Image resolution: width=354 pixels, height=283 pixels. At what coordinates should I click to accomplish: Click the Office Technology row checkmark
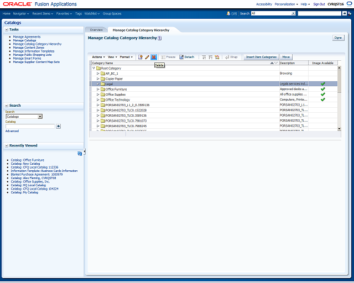[x=323, y=99]
